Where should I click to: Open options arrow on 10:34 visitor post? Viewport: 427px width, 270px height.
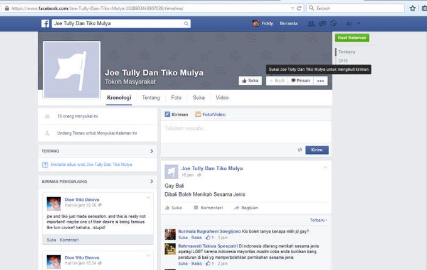(148, 256)
